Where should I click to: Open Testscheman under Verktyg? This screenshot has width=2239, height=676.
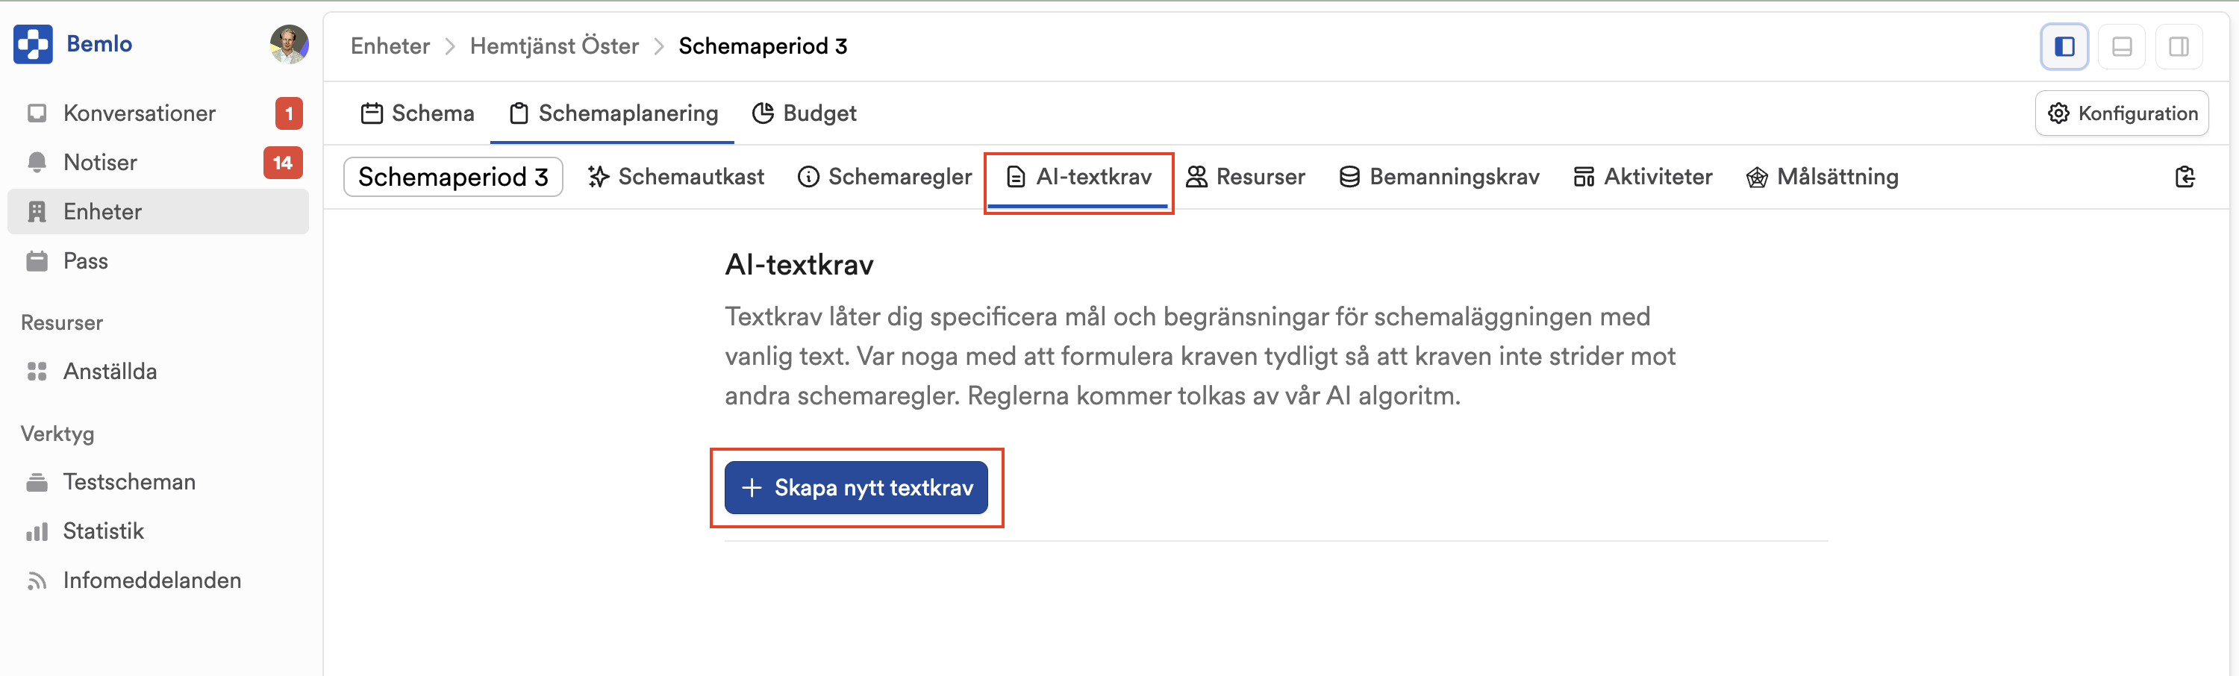pyautogui.click(x=158, y=481)
